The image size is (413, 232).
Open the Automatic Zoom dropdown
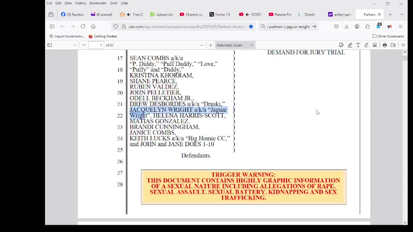(235, 45)
